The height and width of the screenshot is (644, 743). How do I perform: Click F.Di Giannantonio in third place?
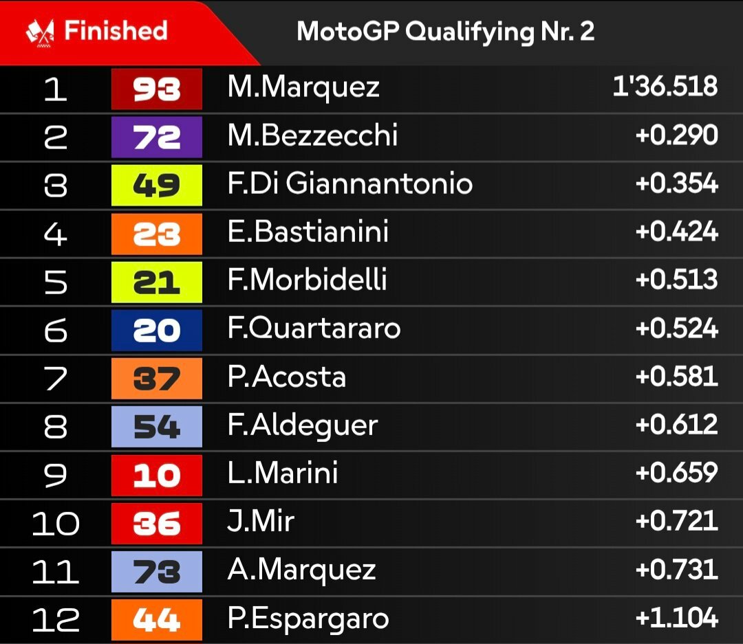click(x=349, y=184)
